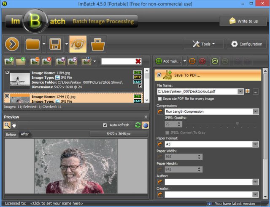Click the green collapse tasks circle icon

coord(215,61)
